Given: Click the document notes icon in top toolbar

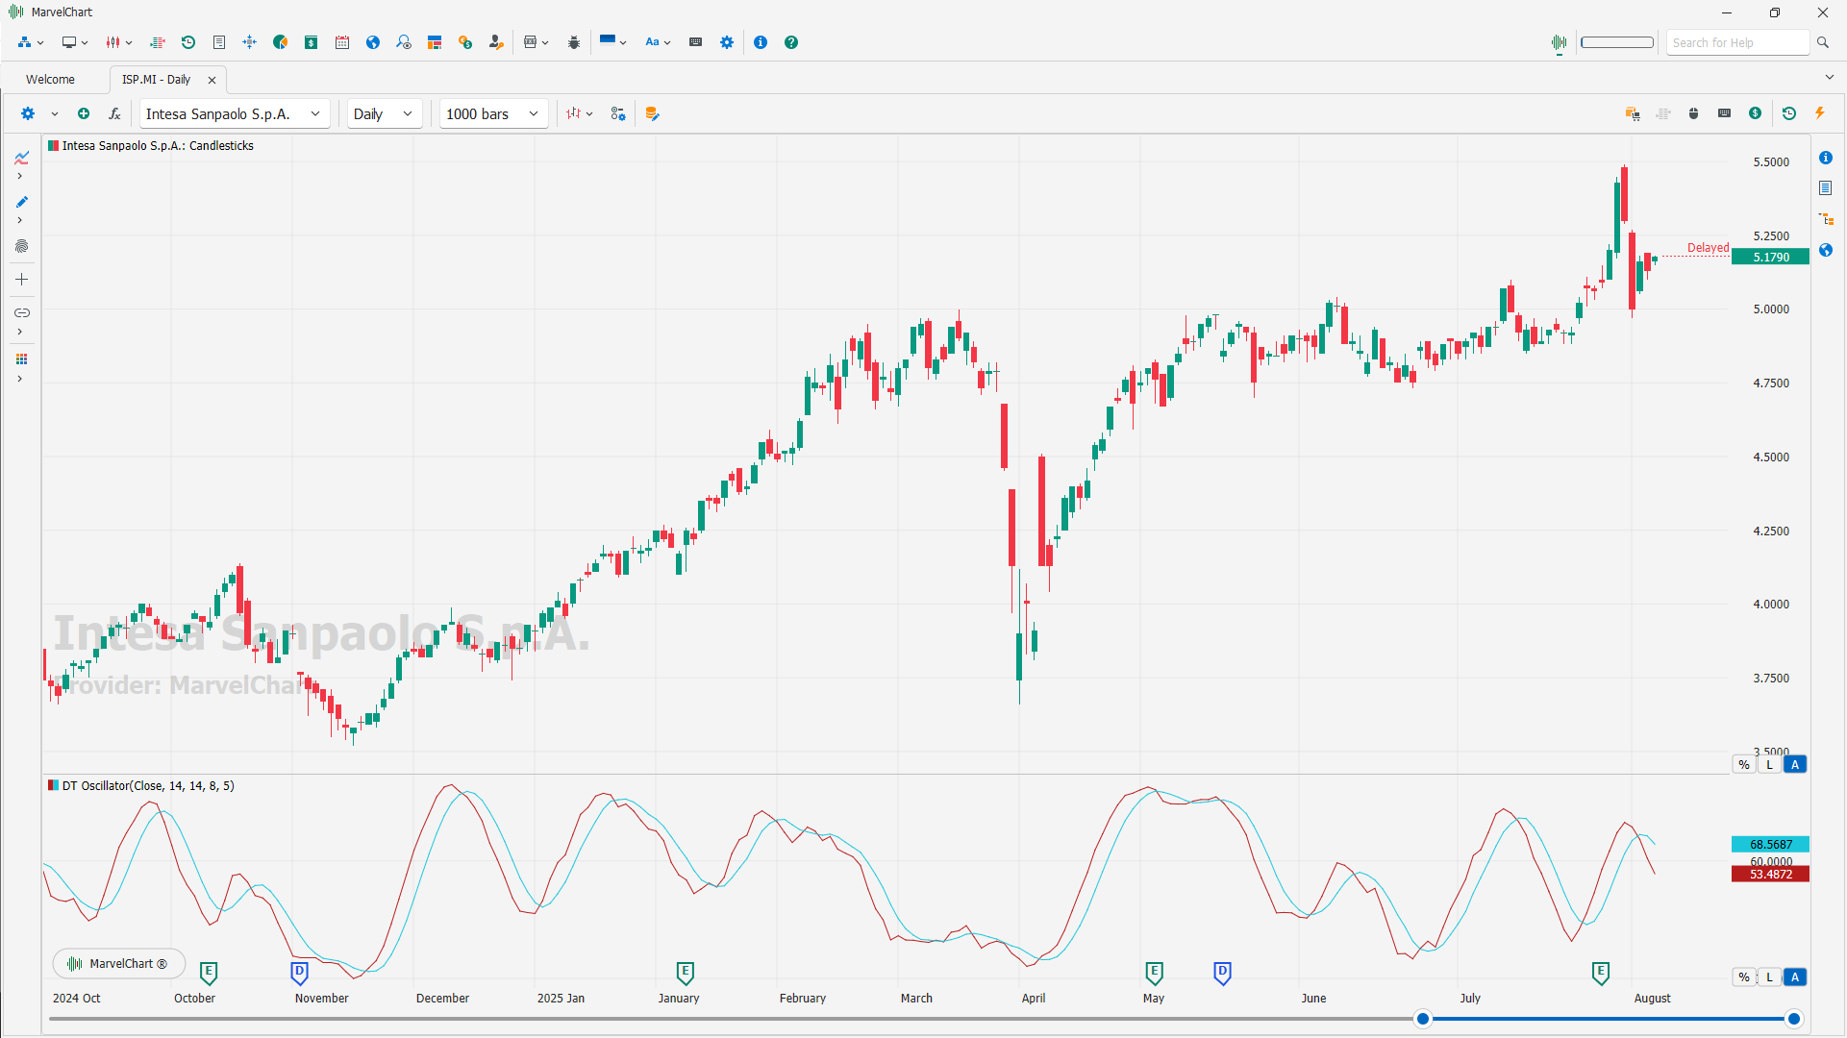Looking at the screenshot, I should (x=219, y=42).
